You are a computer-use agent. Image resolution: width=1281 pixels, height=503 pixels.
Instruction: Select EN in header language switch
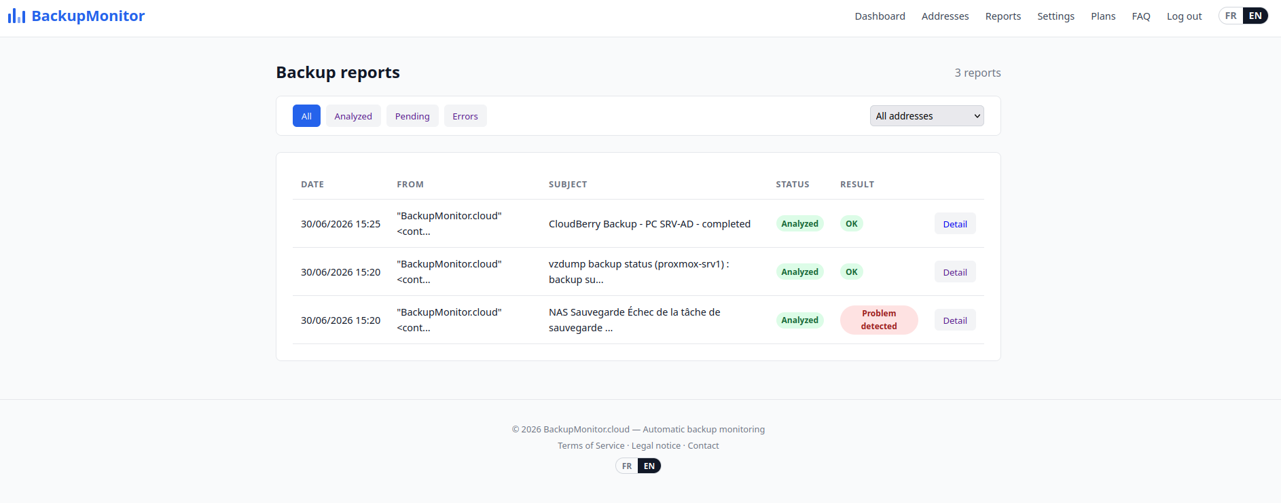pos(1255,16)
